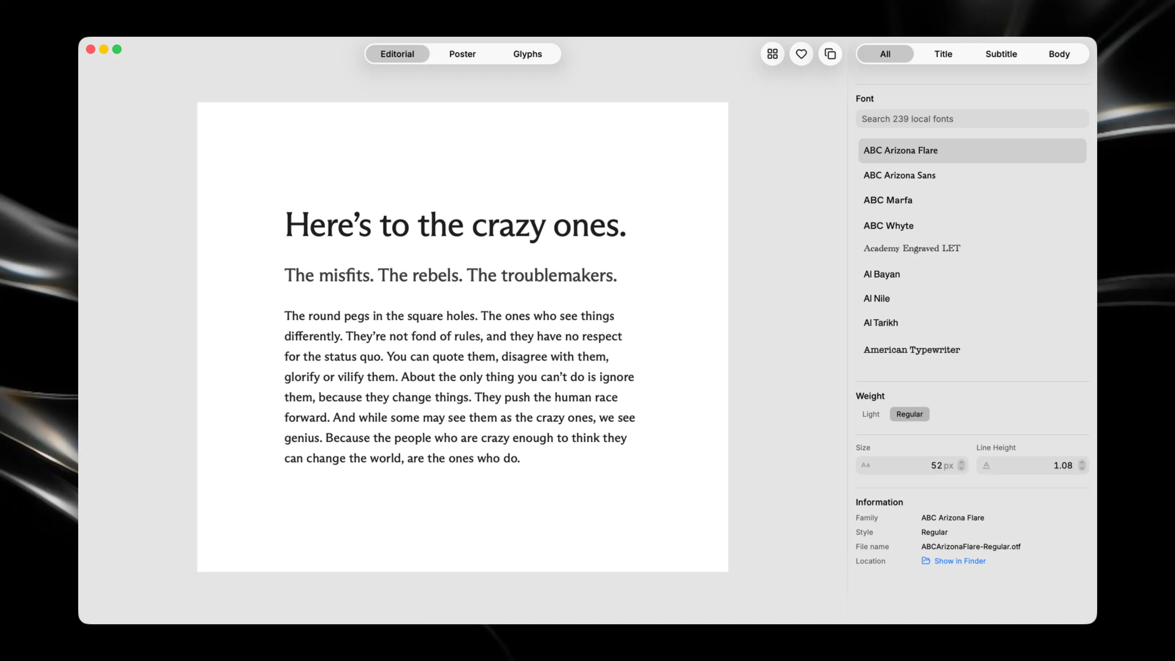Select ABC Arizona Flare font
Screen dimensions: 1175x661
click(972, 151)
